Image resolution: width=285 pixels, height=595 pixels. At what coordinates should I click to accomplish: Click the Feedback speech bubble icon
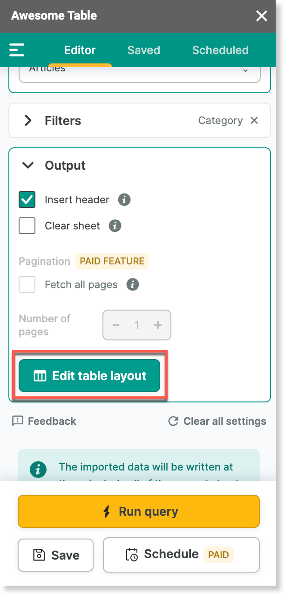(18, 421)
